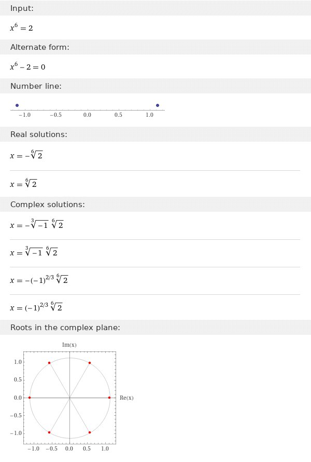Click the "Roots in the complex plane:" header
The image size is (311, 462).
coord(65,328)
